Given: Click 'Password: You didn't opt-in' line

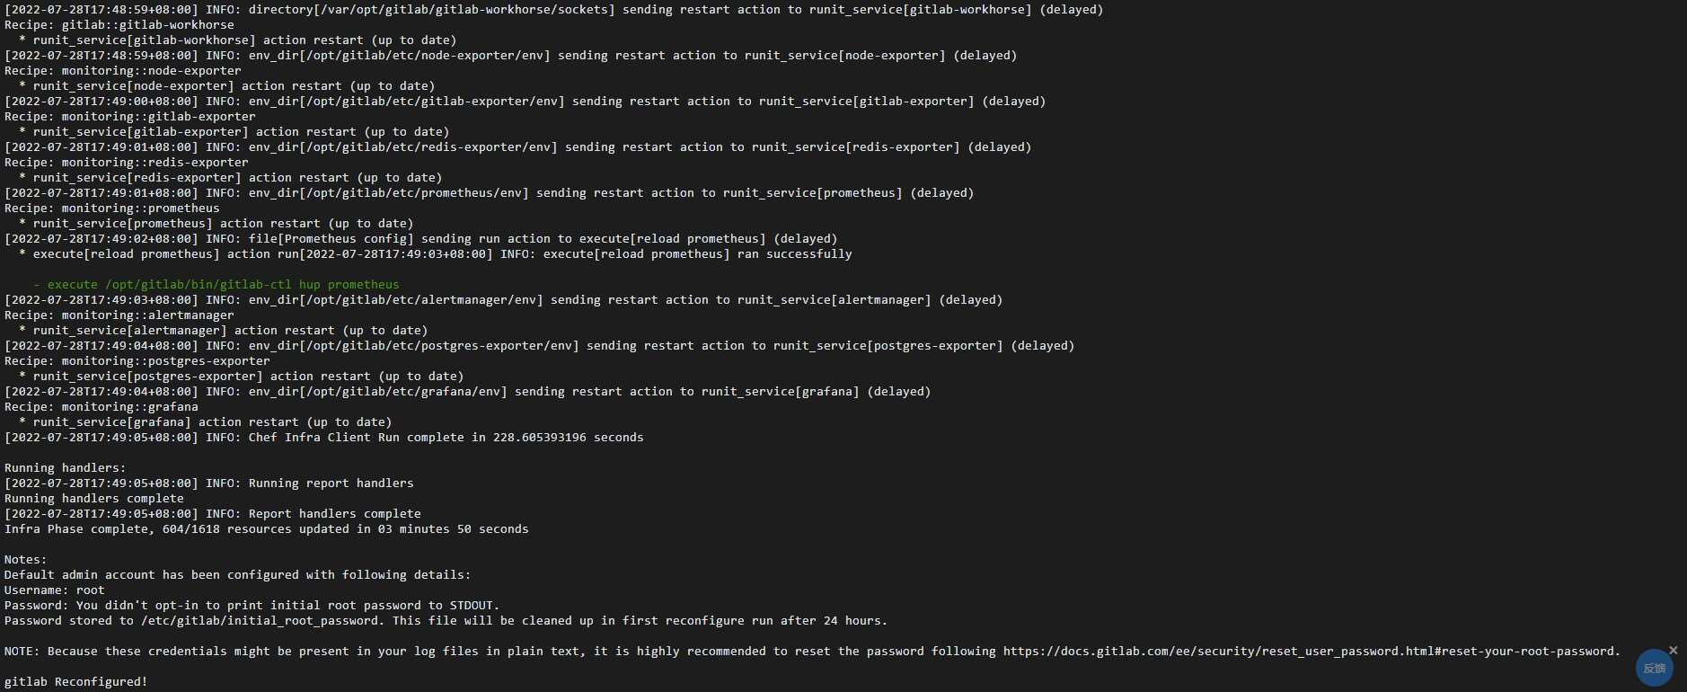Looking at the screenshot, I should [252, 606].
